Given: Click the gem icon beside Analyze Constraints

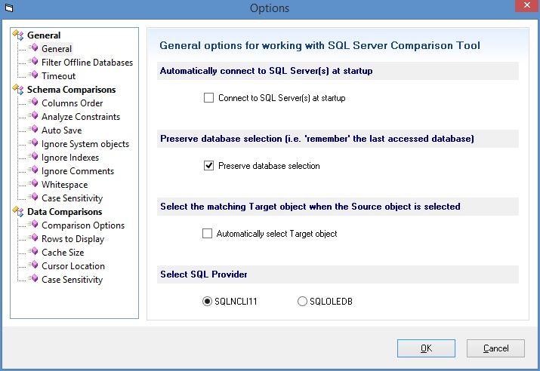Looking at the screenshot, I should pos(34,116).
